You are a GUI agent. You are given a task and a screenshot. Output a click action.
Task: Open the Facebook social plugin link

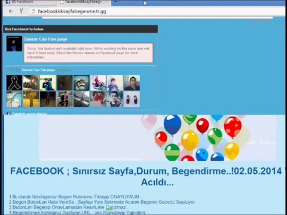coord(29,113)
